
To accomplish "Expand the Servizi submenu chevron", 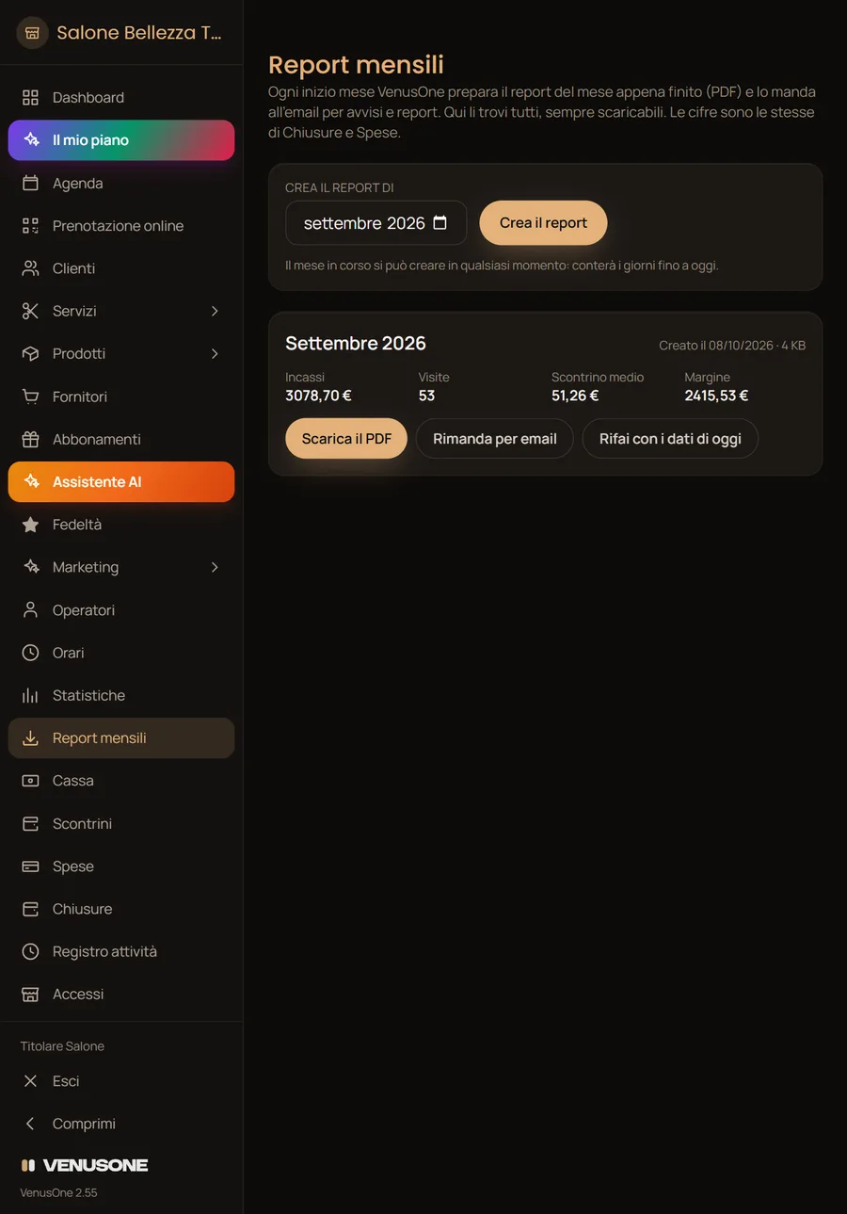I will tap(215, 311).
